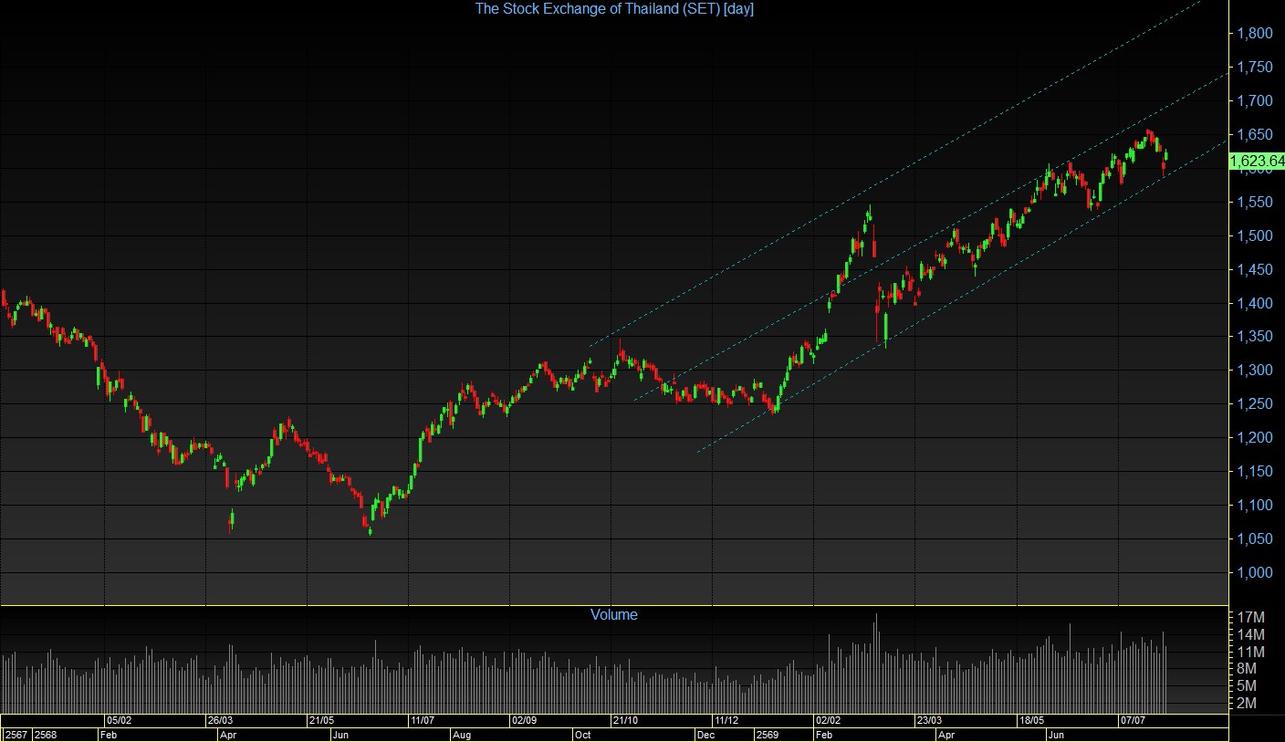Click the 07/07 date label
This screenshot has height=742, width=1285.
(x=1133, y=721)
